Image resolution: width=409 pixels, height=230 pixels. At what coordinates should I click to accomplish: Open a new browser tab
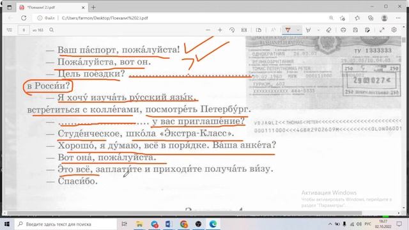pyautogui.click(x=93, y=7)
